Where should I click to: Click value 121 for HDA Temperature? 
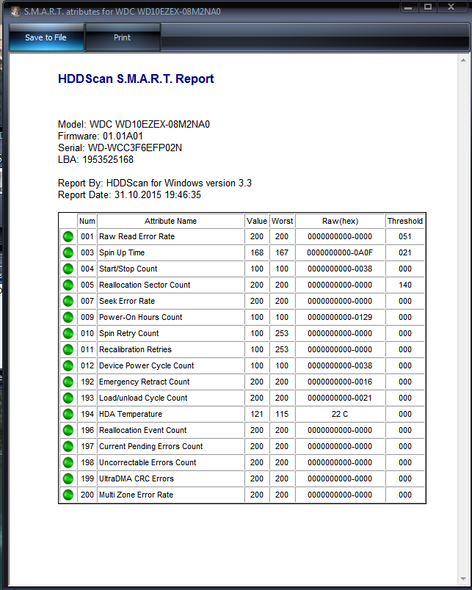257,415
